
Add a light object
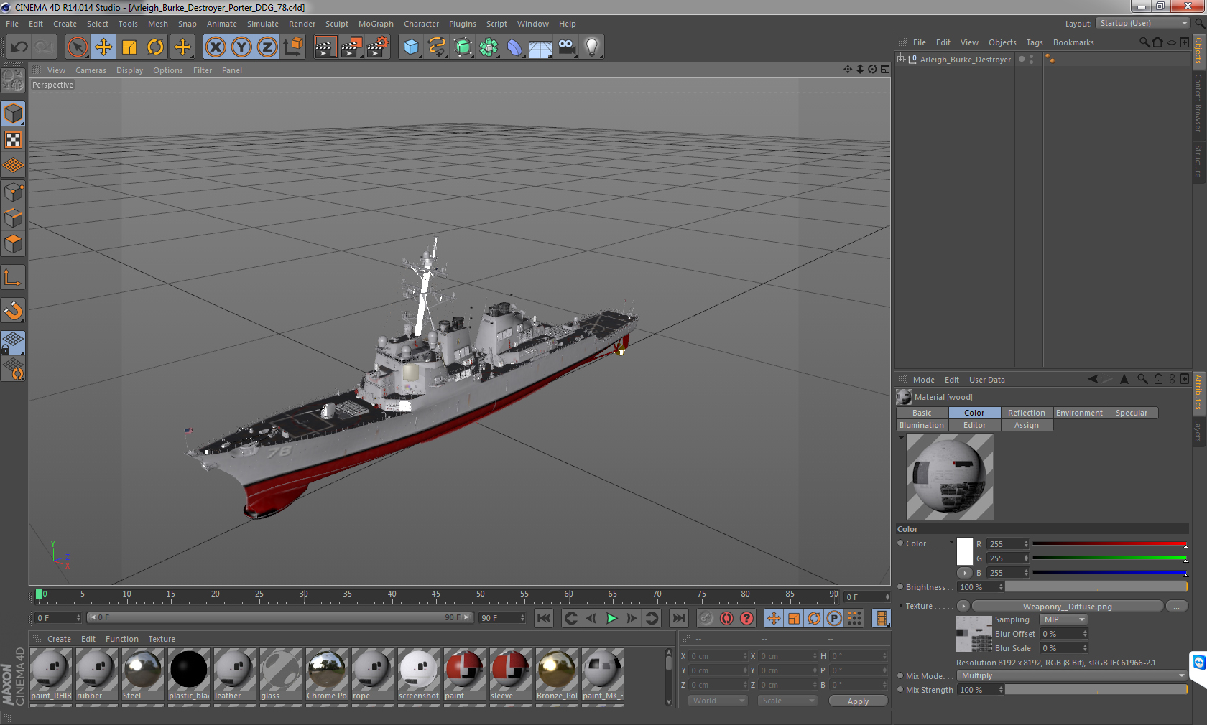click(x=592, y=47)
